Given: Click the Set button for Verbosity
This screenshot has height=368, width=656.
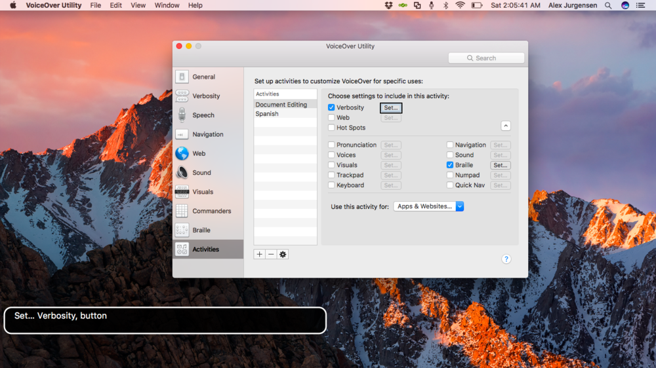Looking at the screenshot, I should (391, 108).
